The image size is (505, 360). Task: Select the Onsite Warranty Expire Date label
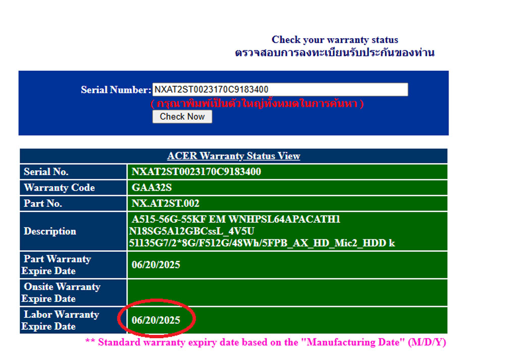point(61,292)
